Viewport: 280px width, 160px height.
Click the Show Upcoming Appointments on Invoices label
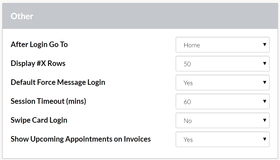click(81, 139)
